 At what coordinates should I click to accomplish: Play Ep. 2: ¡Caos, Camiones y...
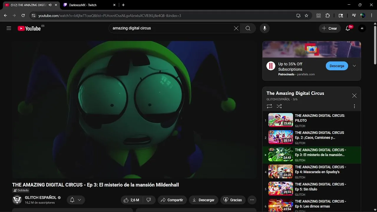[312, 138]
